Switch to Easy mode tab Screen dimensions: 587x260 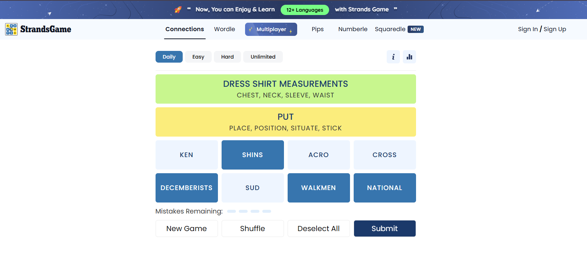pyautogui.click(x=198, y=57)
